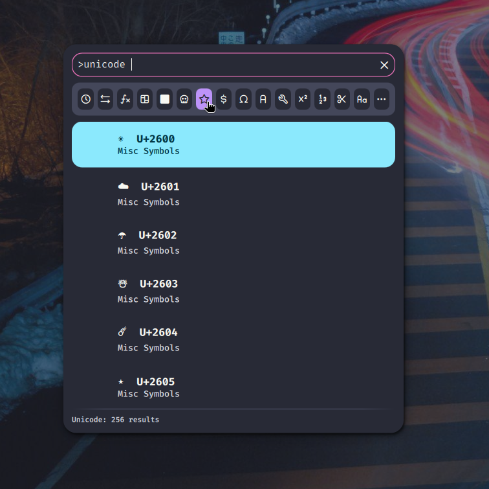Select the skull category icon
The width and height of the screenshot is (489, 489).
[184, 99]
